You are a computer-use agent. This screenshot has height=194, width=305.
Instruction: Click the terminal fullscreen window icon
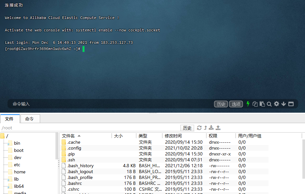coord(291,104)
